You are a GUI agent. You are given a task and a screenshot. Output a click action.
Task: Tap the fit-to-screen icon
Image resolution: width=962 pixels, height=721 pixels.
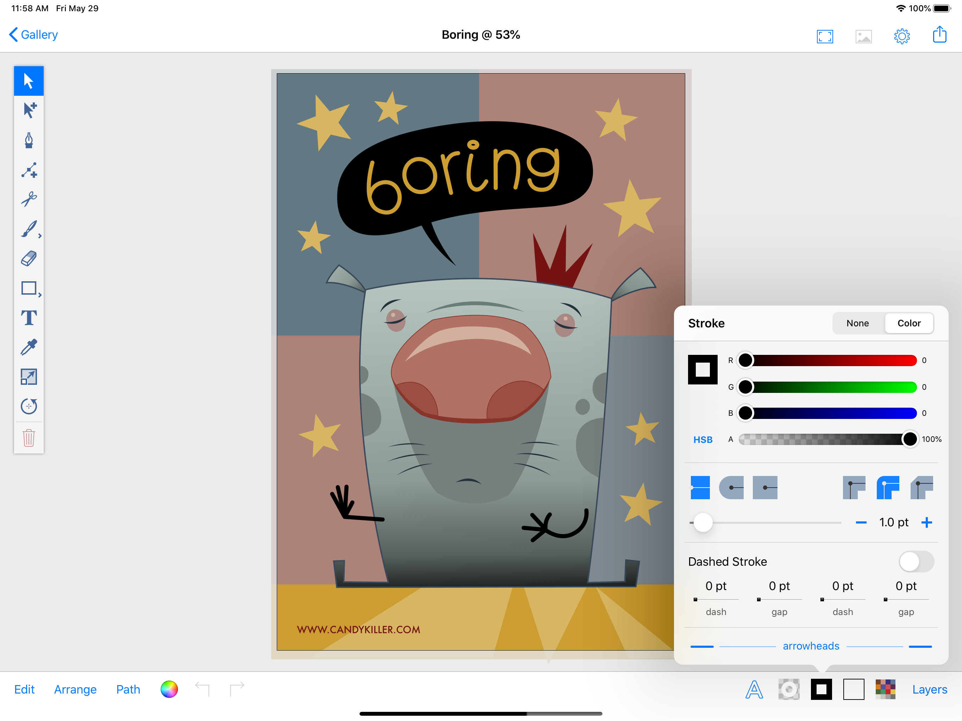825,36
